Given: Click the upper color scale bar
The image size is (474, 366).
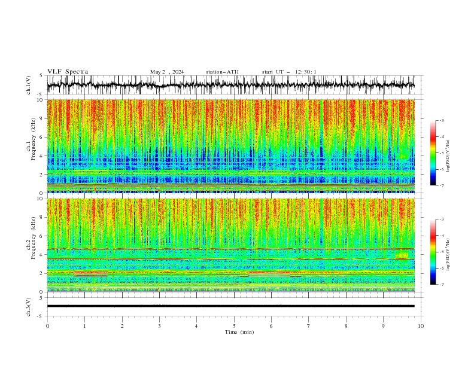Looking at the screenshot, I should pyautogui.click(x=433, y=153).
